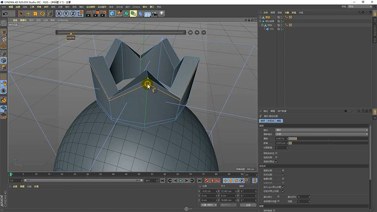Click the number of cuts field
This screenshot has width=377, height=212.
click(x=282, y=147)
